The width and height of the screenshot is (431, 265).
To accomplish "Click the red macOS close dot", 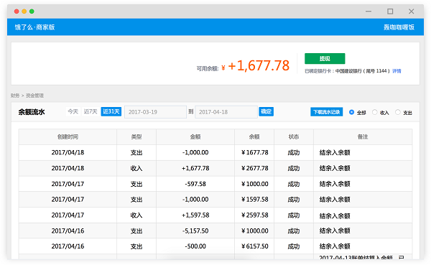I will 17,11.
